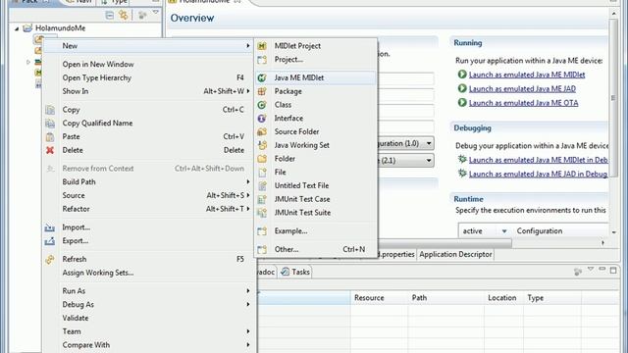The height and width of the screenshot is (353, 628).
Task: Select Assign Working Sets entry
Action: [x=98, y=273]
